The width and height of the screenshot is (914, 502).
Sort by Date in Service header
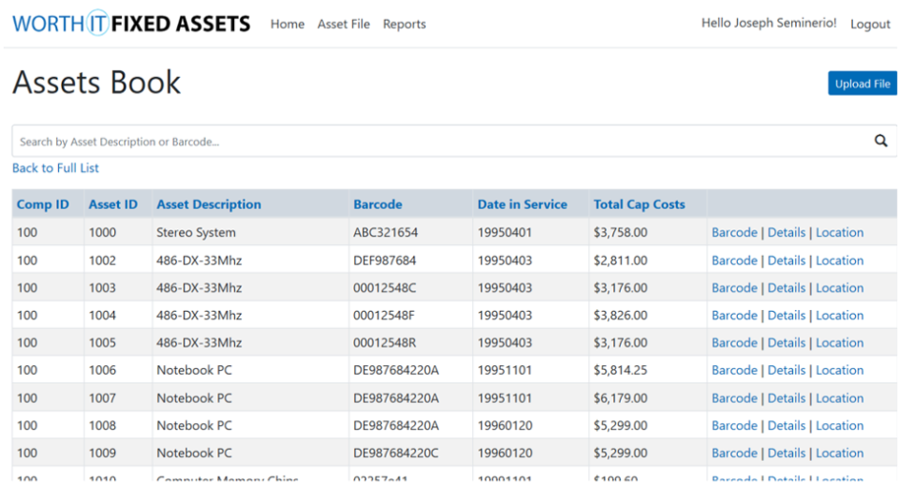click(x=523, y=204)
